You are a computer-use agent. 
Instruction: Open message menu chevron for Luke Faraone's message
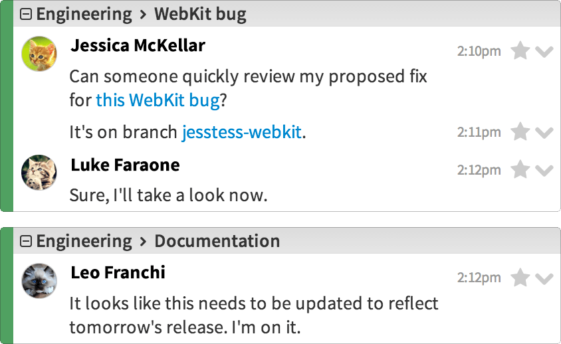point(544,171)
